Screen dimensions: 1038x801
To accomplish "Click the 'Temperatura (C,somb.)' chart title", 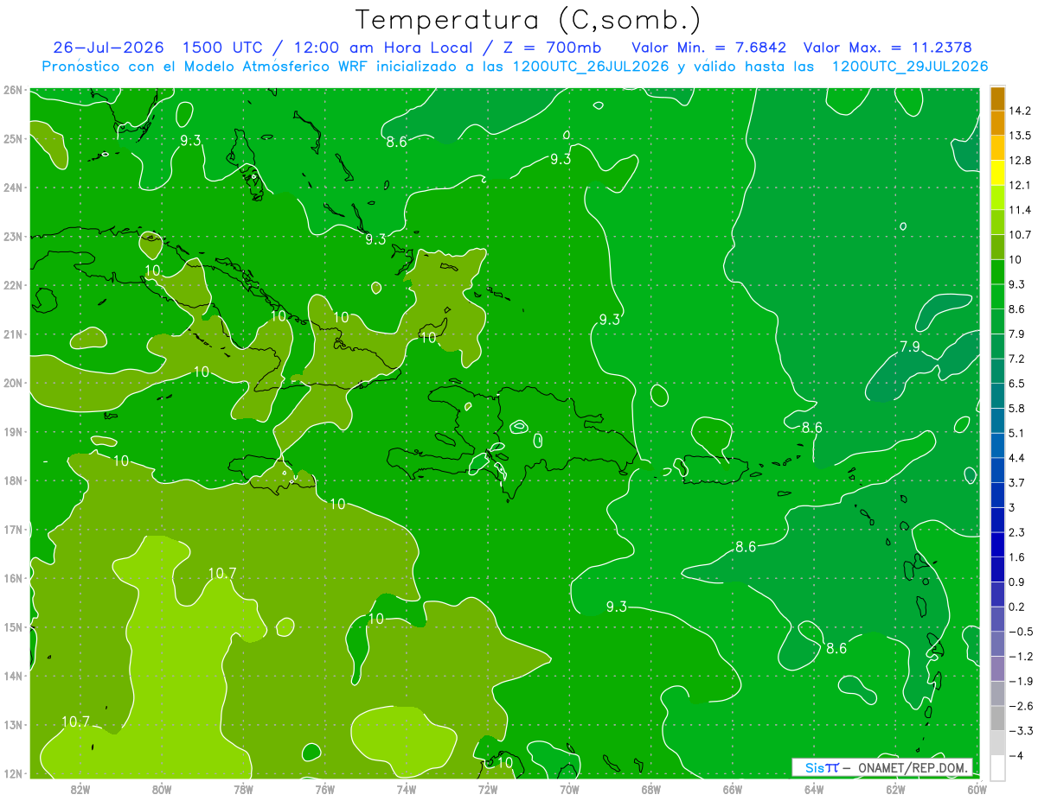I will 529,20.
